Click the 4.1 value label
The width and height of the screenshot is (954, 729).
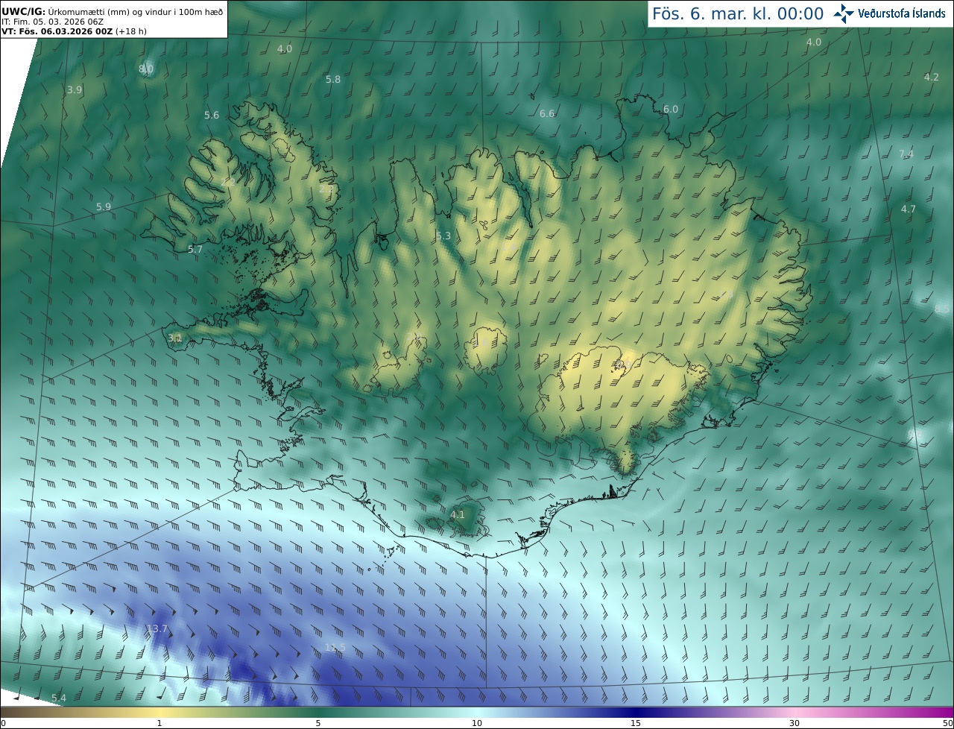coord(458,514)
